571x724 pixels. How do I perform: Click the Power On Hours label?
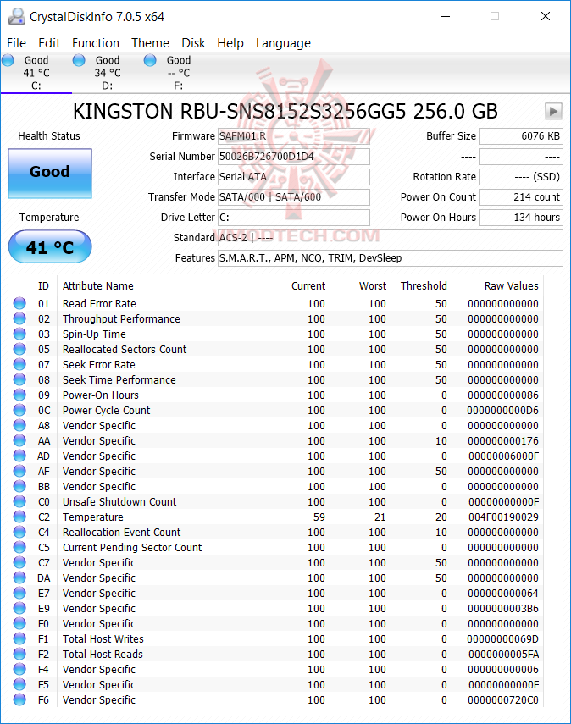[x=438, y=218]
